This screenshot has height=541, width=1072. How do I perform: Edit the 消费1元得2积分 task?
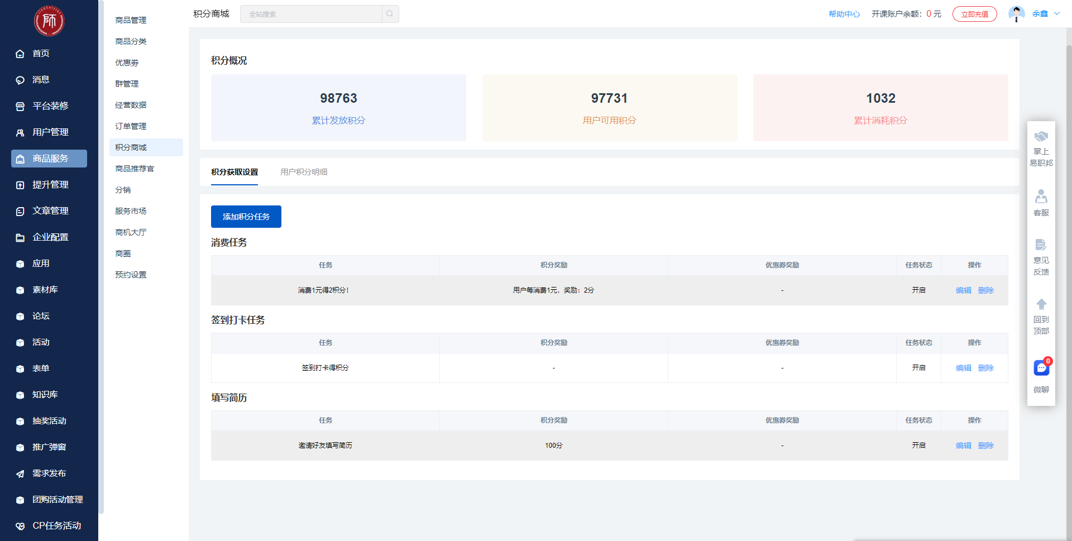[963, 290]
